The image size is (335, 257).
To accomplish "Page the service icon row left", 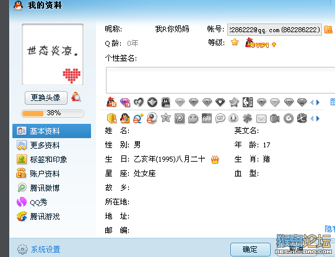I will 311,118.
